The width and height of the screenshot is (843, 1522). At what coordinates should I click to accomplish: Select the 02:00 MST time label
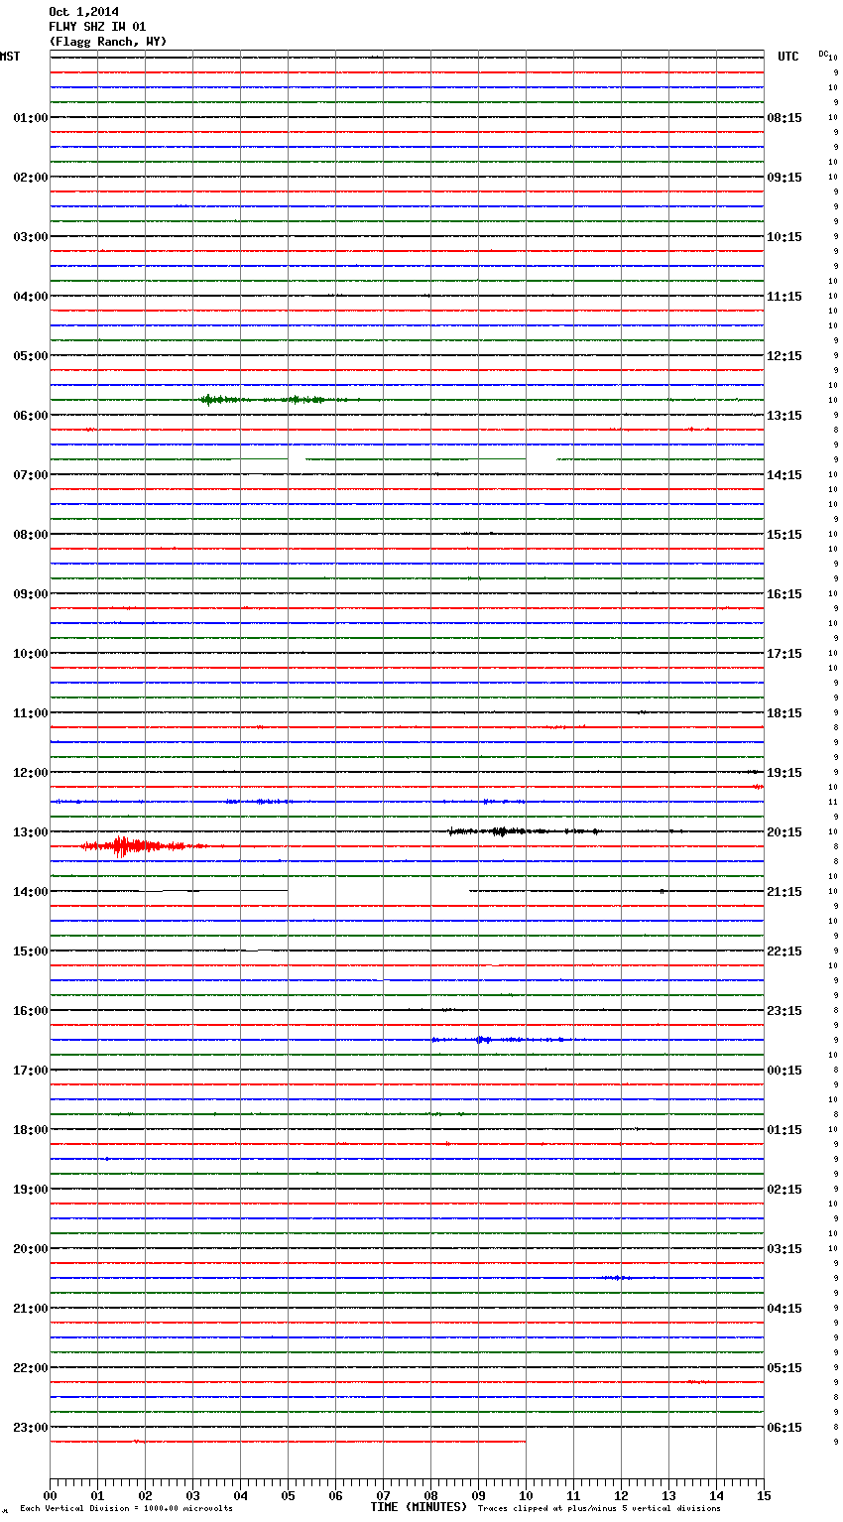tap(31, 178)
